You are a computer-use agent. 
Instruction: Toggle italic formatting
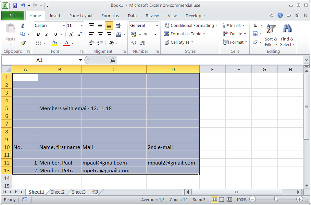[47, 34]
